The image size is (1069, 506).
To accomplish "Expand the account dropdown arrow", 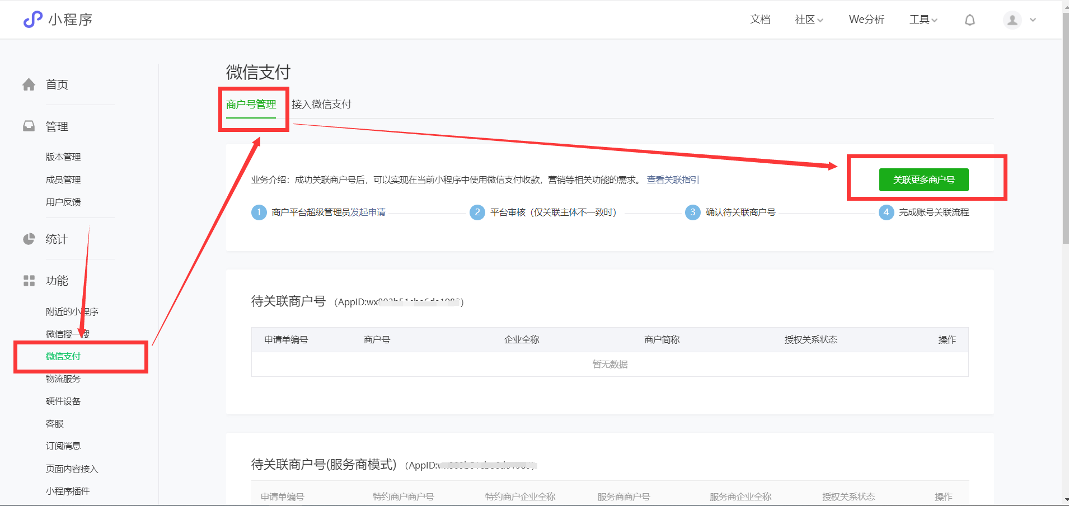I will coord(1033,20).
